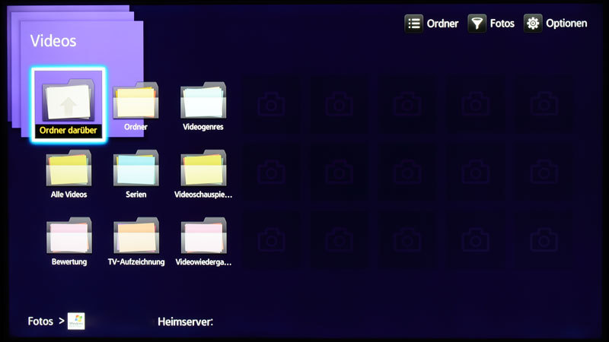The image size is (609, 342).
Task: Click the TV-Aufzeichnung caption text
Action: click(136, 261)
